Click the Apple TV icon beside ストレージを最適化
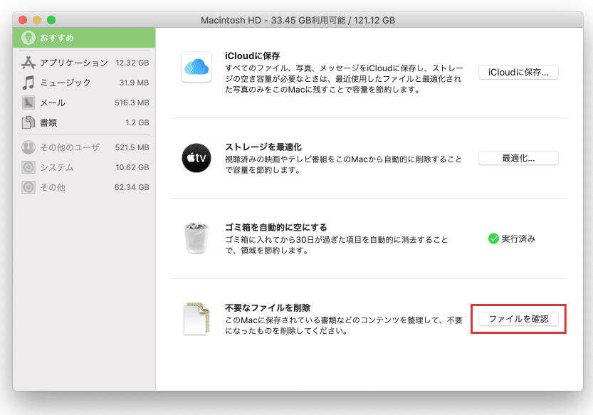 (x=194, y=158)
